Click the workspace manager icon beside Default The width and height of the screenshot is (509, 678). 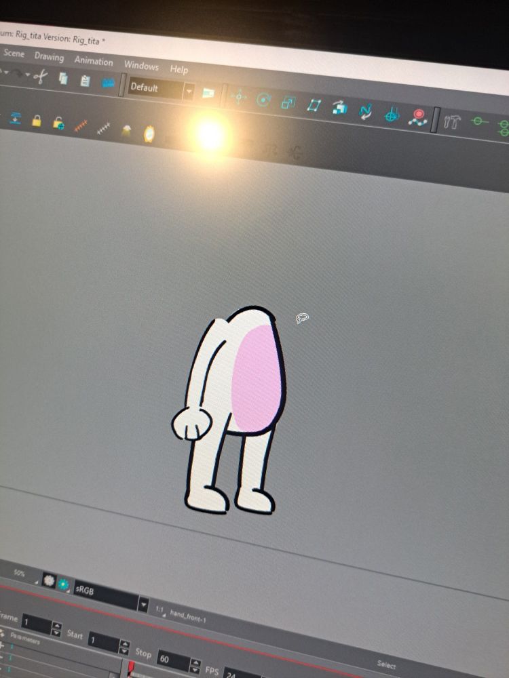[x=208, y=93]
